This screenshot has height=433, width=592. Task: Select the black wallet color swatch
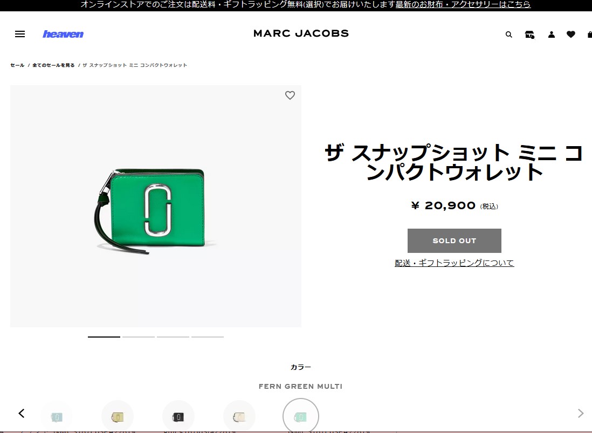[178, 416]
